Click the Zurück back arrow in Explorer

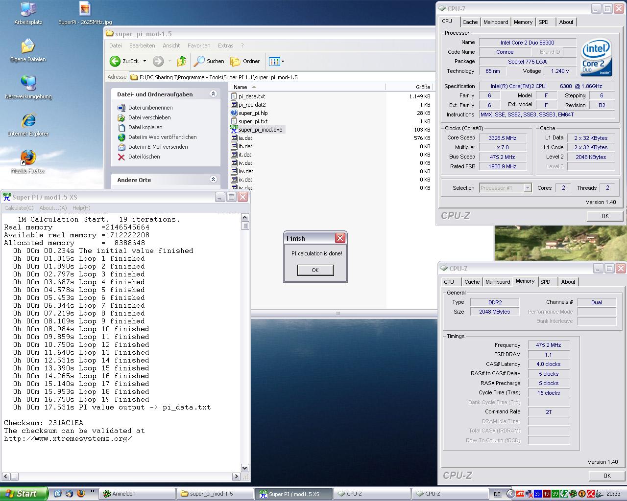pos(124,61)
